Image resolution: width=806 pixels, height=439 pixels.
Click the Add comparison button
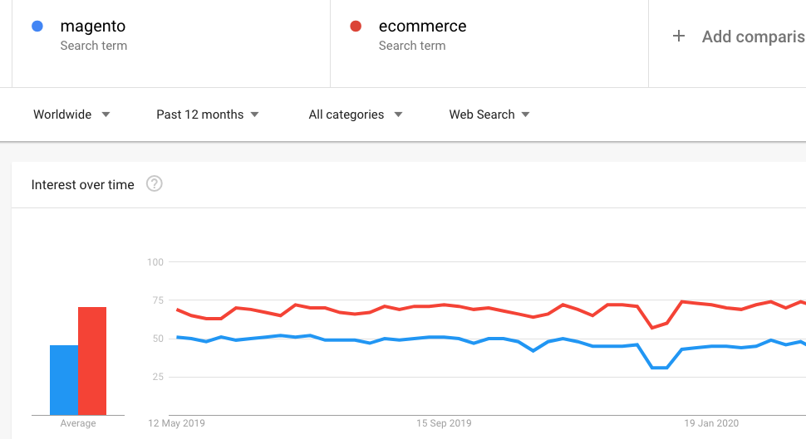752,37
